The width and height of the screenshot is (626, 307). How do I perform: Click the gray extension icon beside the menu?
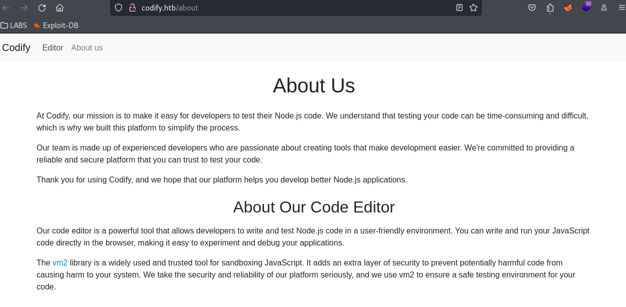[604, 7]
